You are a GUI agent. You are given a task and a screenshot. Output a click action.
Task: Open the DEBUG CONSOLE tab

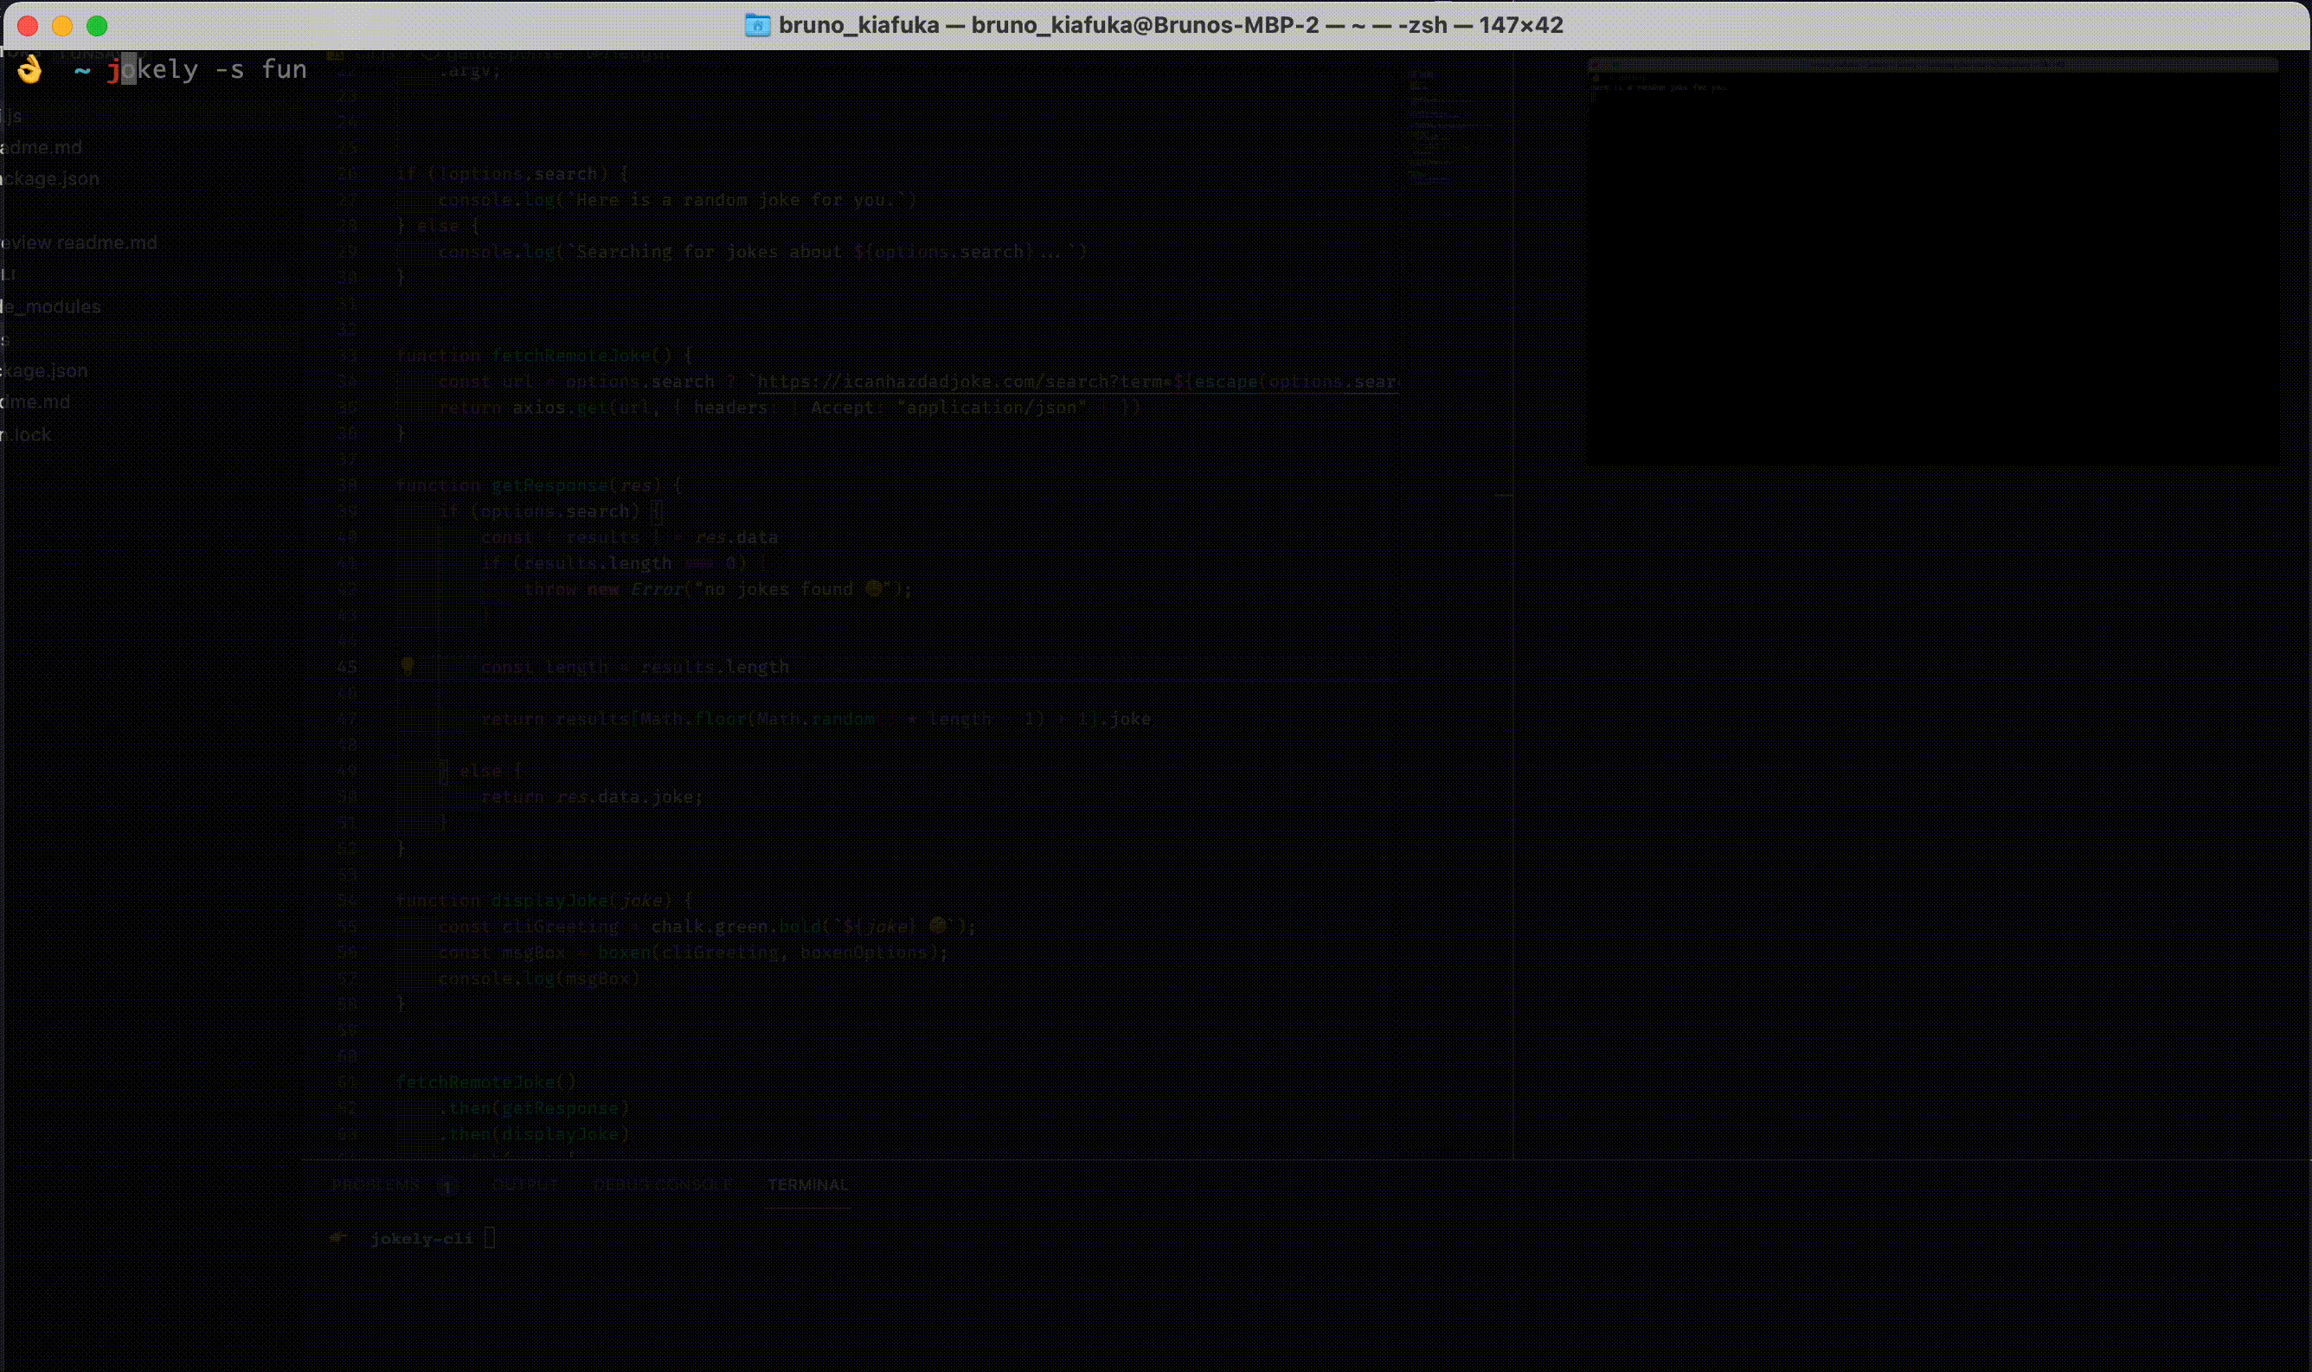click(x=662, y=1185)
